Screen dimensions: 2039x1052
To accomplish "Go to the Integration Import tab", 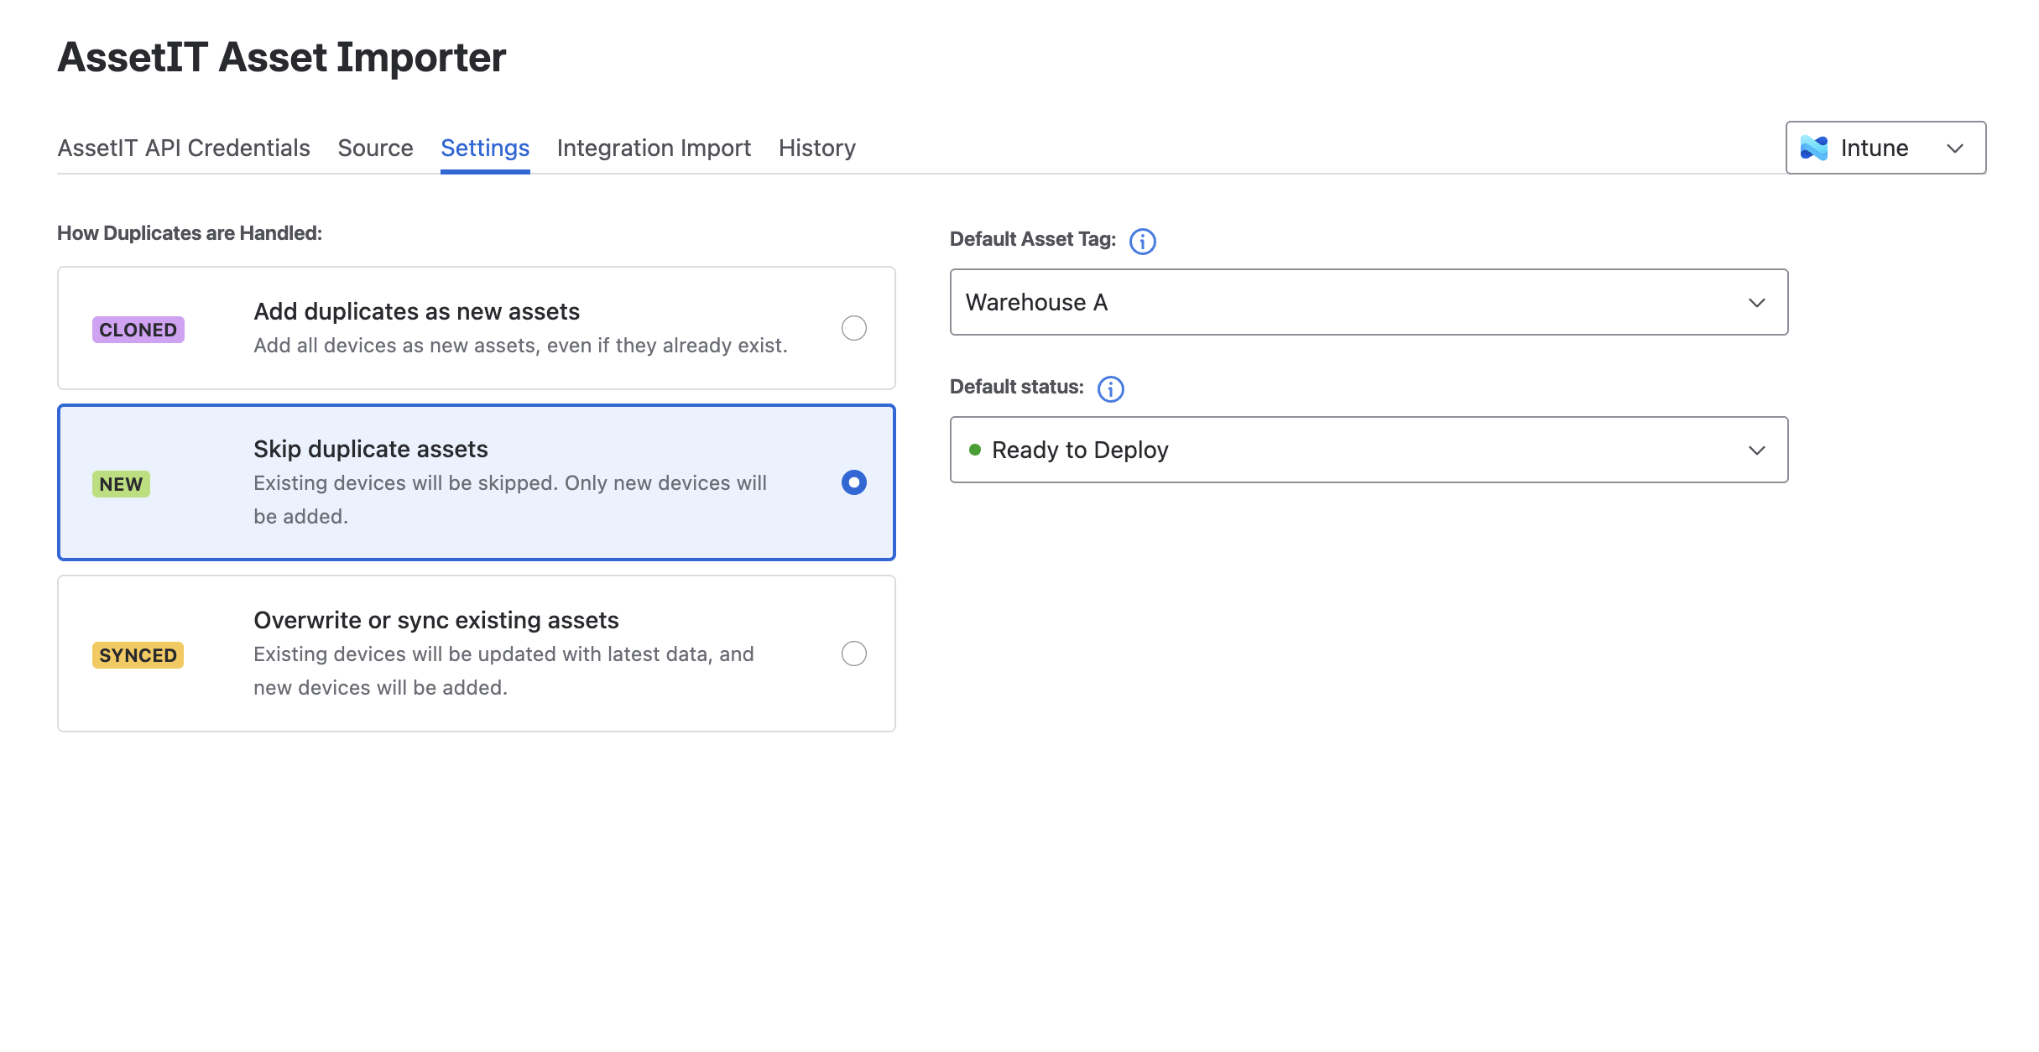I will point(654,148).
